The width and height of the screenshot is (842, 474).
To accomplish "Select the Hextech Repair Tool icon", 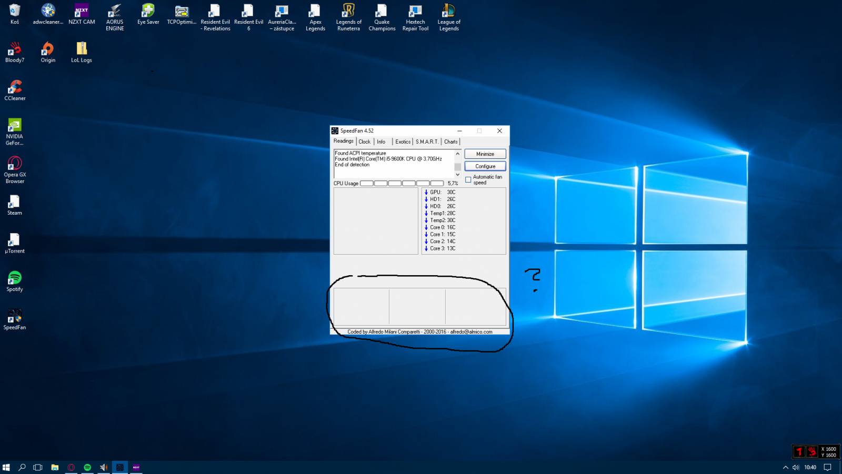I will pos(415,17).
